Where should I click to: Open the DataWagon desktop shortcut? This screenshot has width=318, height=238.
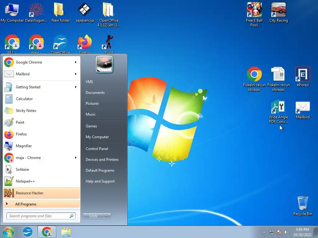(x=36, y=12)
